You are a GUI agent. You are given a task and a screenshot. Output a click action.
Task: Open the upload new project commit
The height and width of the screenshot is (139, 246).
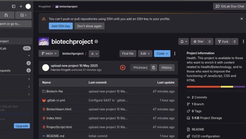point(74,66)
